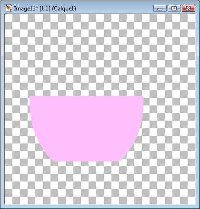Minimize the Image11 document window
The height and width of the screenshot is (209, 200).
point(160,8)
